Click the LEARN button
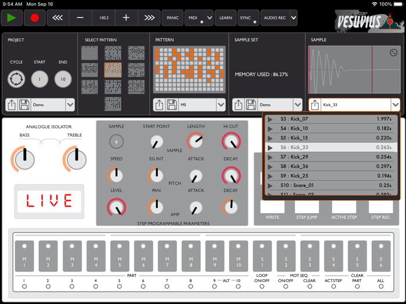This screenshot has height=304, width=406. click(226, 18)
